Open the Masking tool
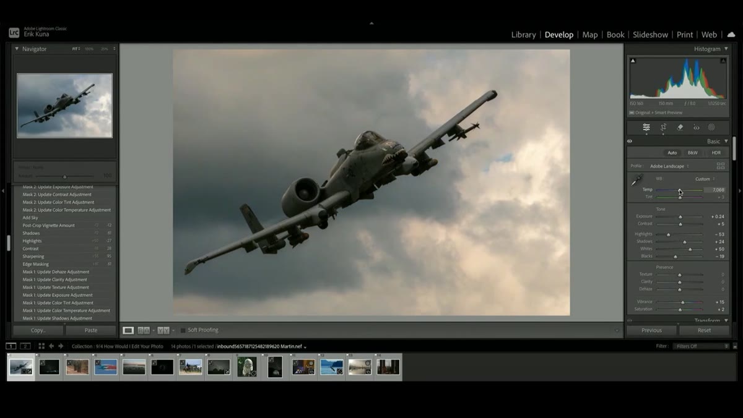The width and height of the screenshot is (743, 418). pos(711,127)
